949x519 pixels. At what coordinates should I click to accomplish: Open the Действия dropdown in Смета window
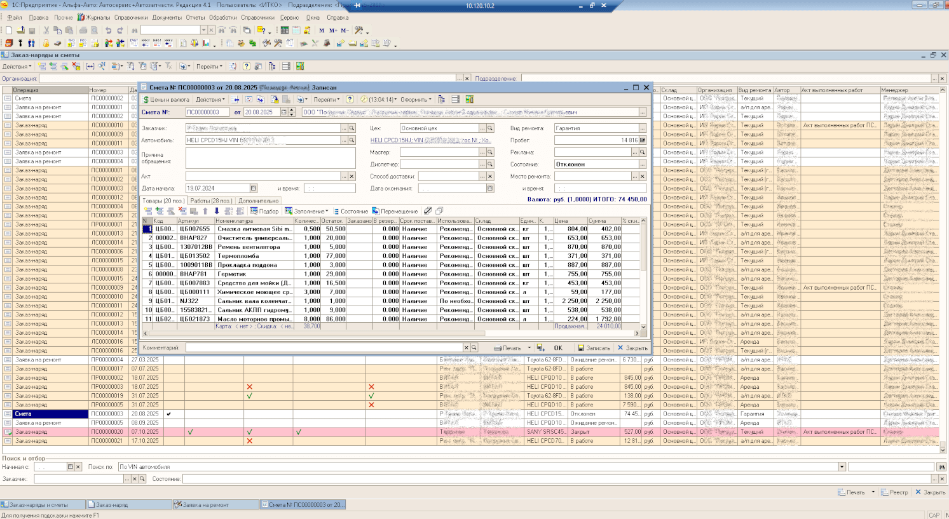point(210,100)
